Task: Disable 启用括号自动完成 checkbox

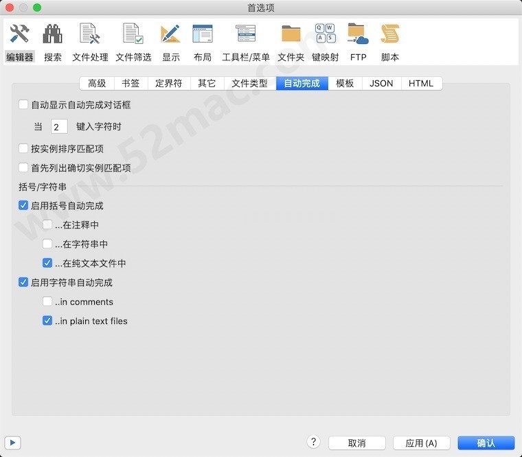Action: pyautogui.click(x=23, y=205)
